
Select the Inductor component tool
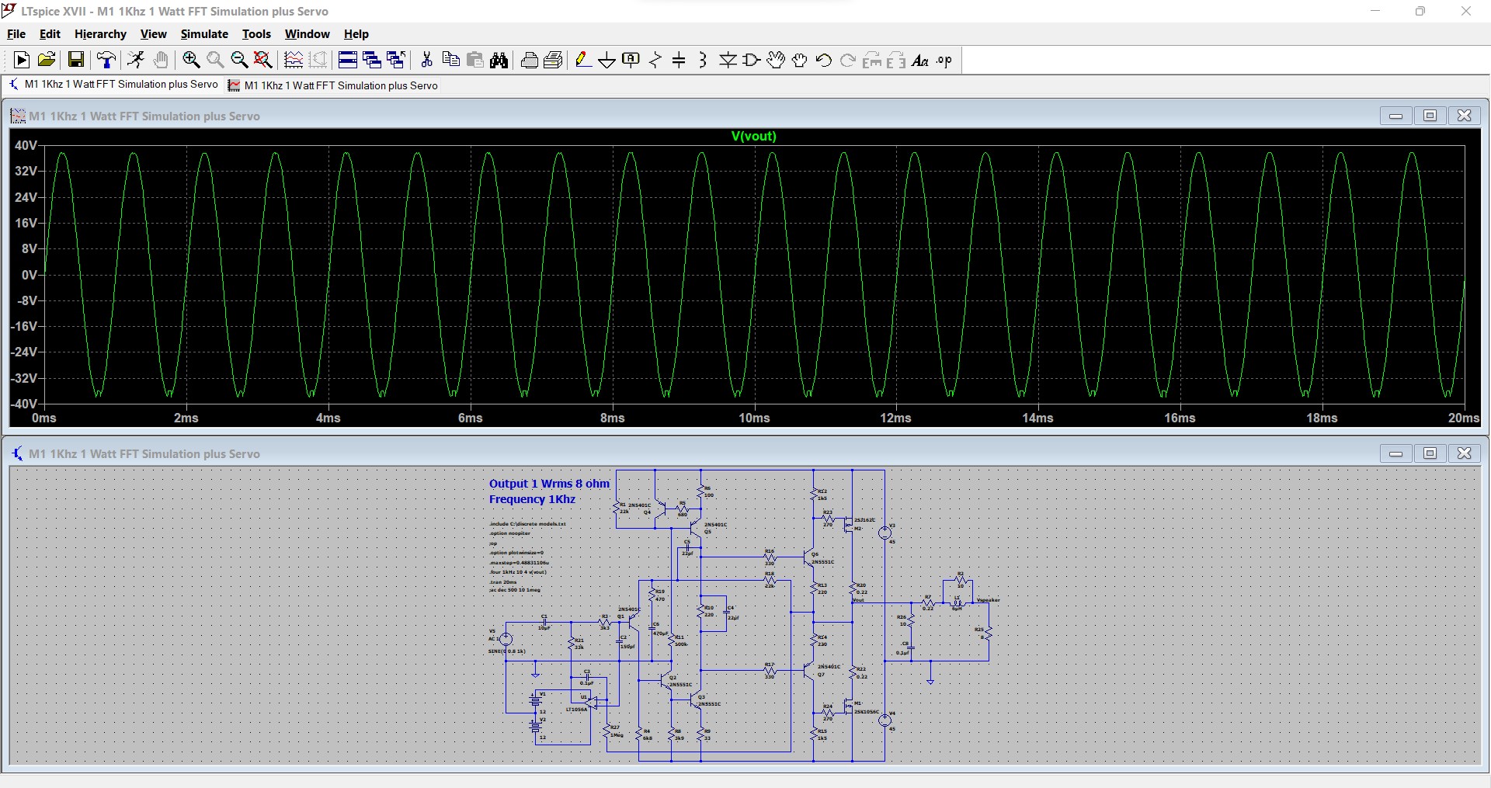[x=703, y=60]
